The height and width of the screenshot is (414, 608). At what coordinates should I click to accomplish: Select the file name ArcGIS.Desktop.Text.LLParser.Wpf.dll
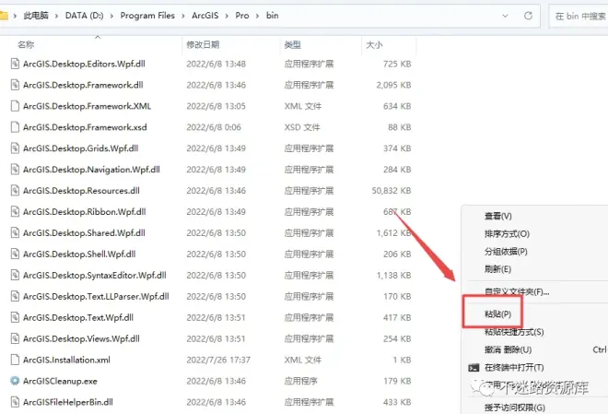[96, 296]
